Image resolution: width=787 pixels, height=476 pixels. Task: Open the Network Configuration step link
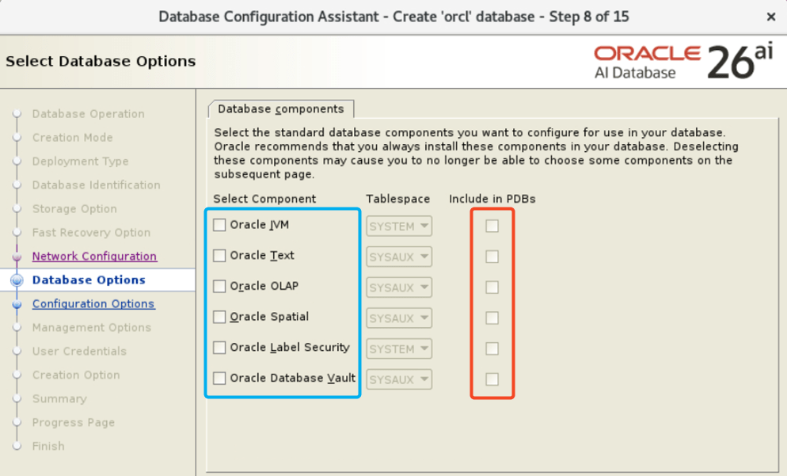94,256
